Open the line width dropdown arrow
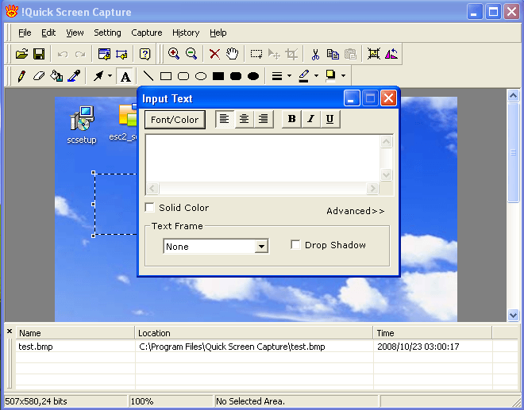Screen dimensions: 524x410 [x=289, y=76]
